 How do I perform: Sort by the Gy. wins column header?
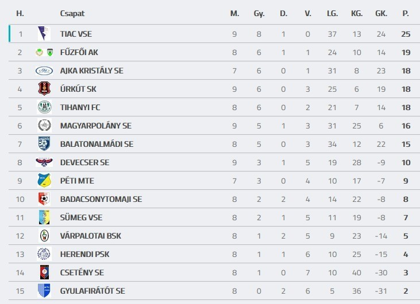click(x=259, y=13)
